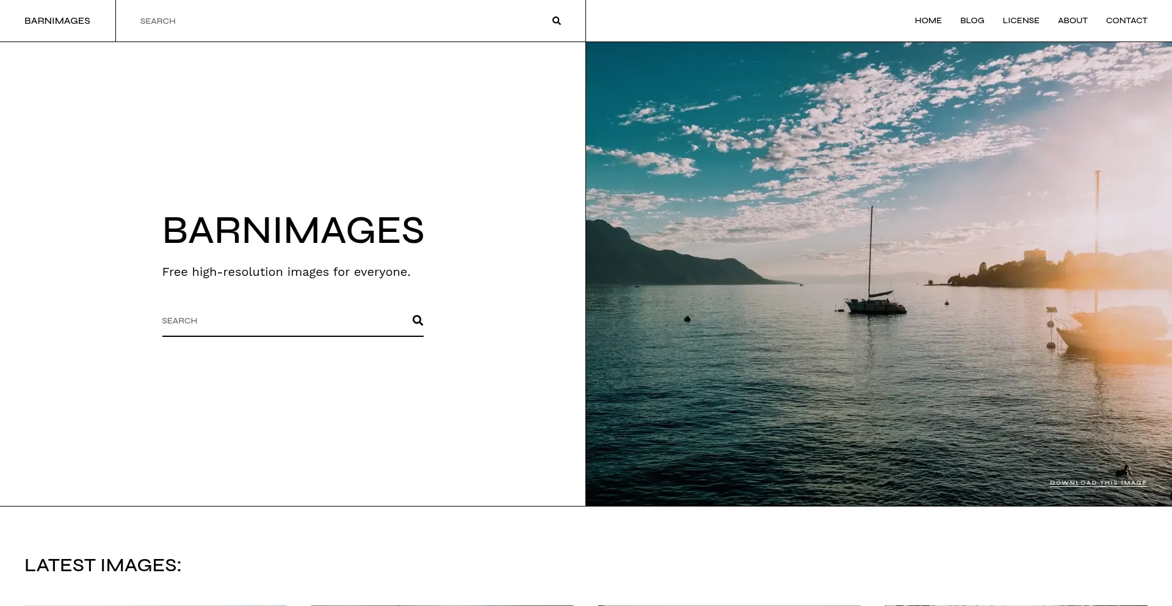1172x606 pixels.
Task: Open the Contact page
Action: click(1126, 21)
